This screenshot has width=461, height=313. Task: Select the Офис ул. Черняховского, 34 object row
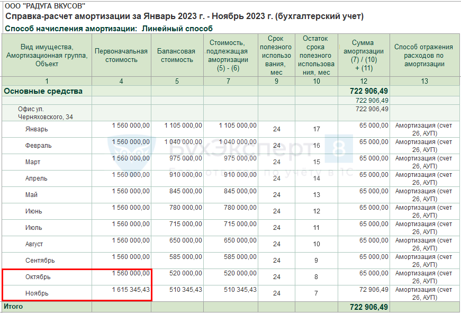45,113
